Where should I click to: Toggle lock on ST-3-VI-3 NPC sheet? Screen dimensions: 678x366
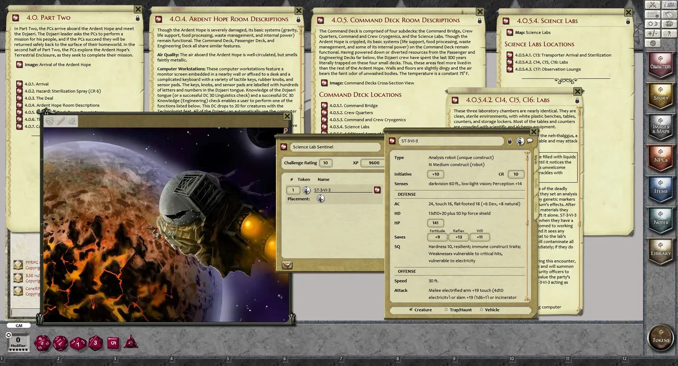pos(510,141)
